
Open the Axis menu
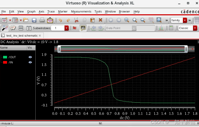coord(41,11)
